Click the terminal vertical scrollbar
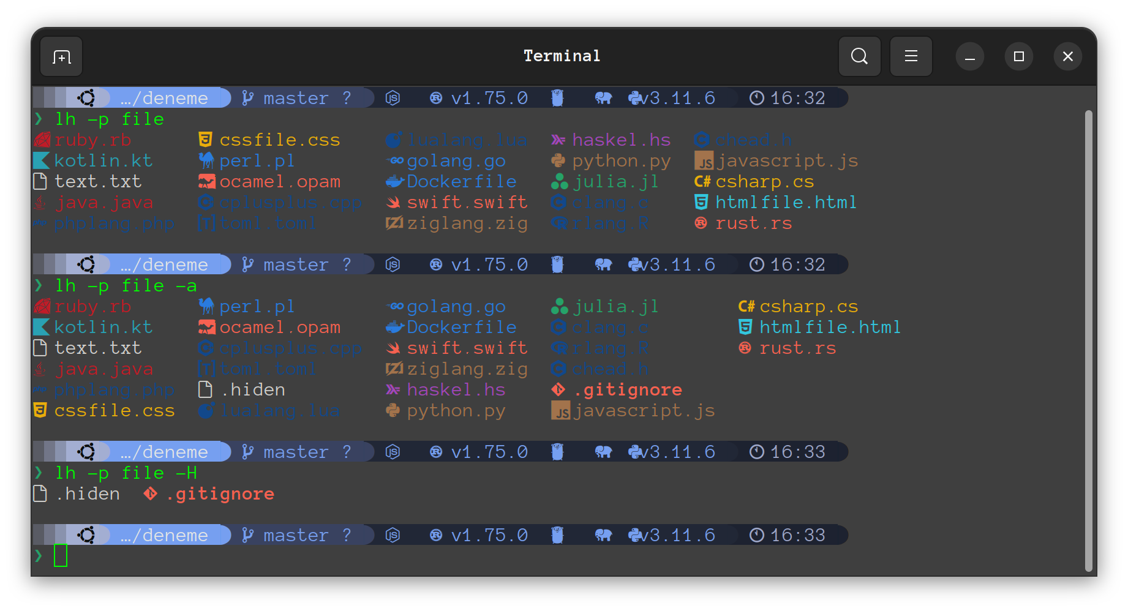Screen dimensions: 1128x611 (x=1088, y=340)
